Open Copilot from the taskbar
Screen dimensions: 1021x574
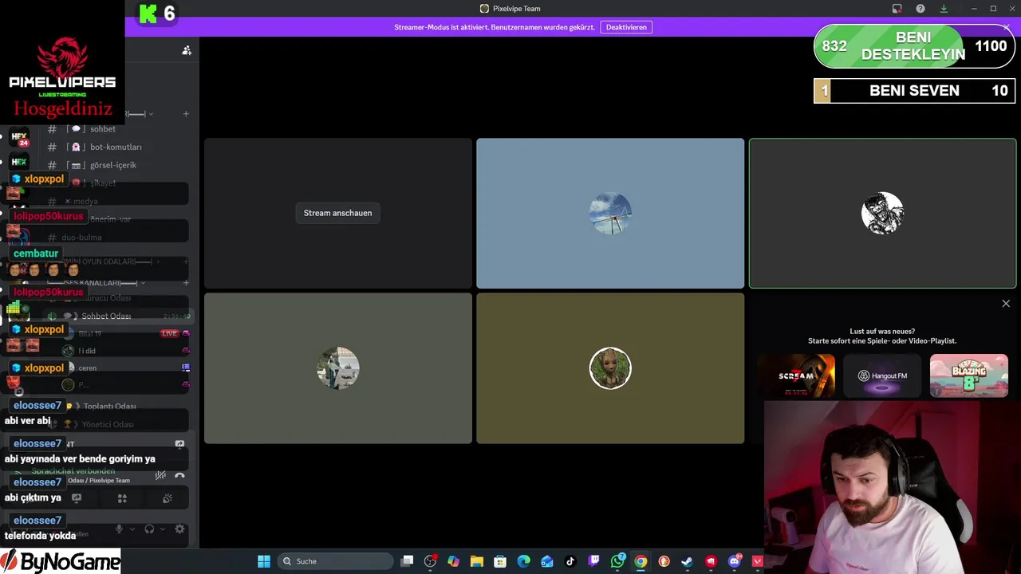453,561
